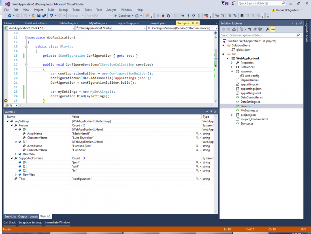Open the Tools menu
Screen dimensions: 311x234
click(88, 10)
